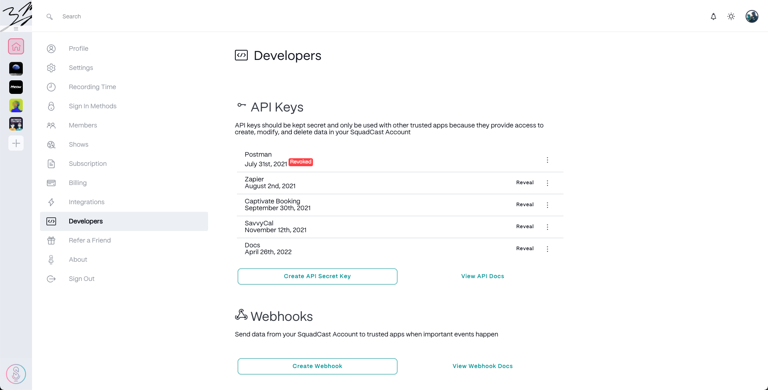Expand the three-dot menu for Docs key
Viewport: 768px width, 390px height.
(547, 249)
